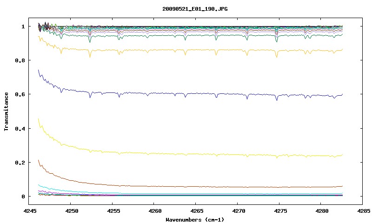
Task: Click the Transmittance y-axis label
Action: [x=6, y=111]
